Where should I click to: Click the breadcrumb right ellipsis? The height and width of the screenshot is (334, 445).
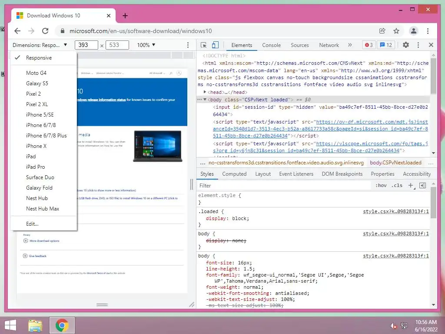click(x=431, y=163)
